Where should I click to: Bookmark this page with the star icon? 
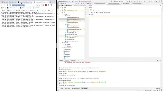point(40,5)
